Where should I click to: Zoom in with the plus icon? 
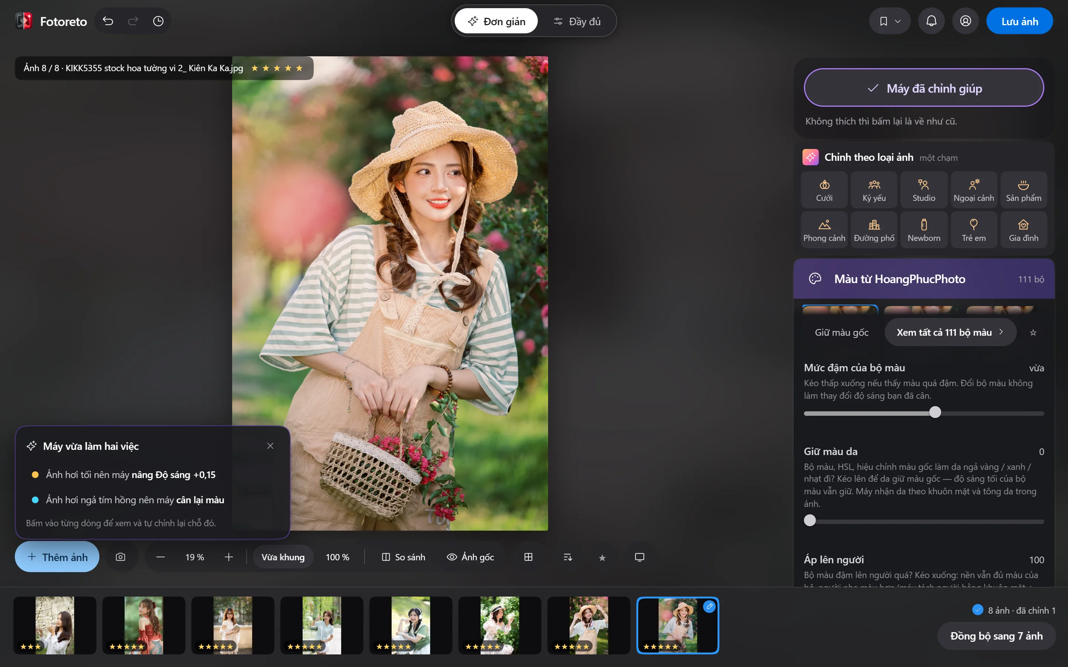228,557
